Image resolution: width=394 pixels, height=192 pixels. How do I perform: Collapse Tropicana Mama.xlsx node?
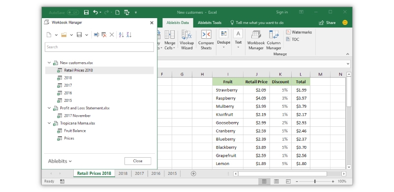coord(49,123)
